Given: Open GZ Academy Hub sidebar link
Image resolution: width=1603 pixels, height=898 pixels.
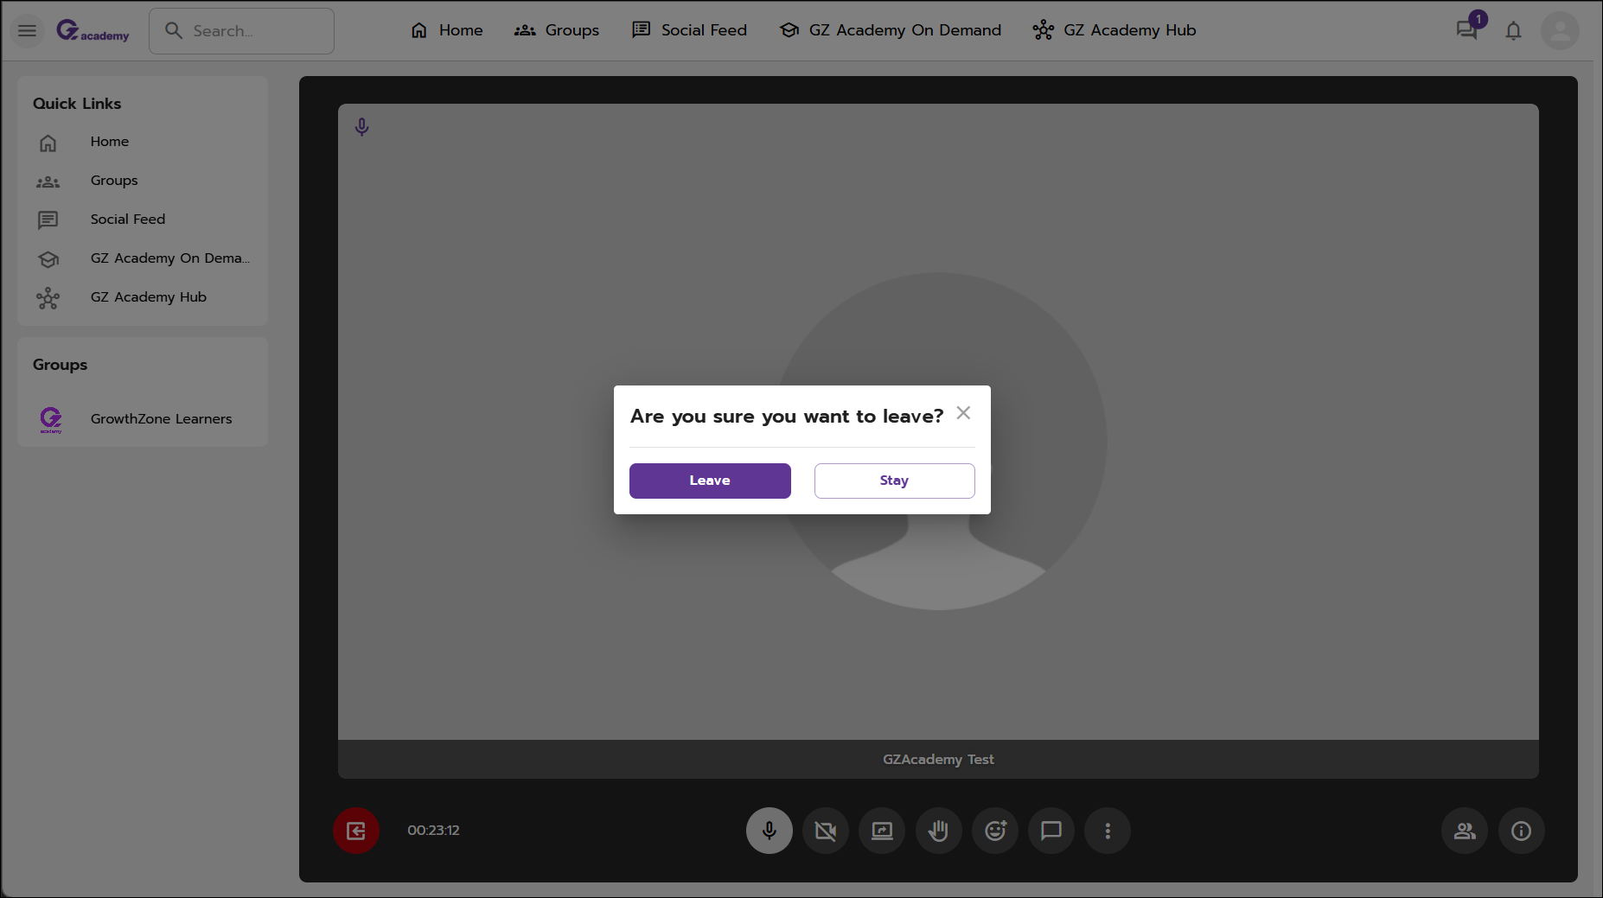Looking at the screenshot, I should click(x=149, y=297).
